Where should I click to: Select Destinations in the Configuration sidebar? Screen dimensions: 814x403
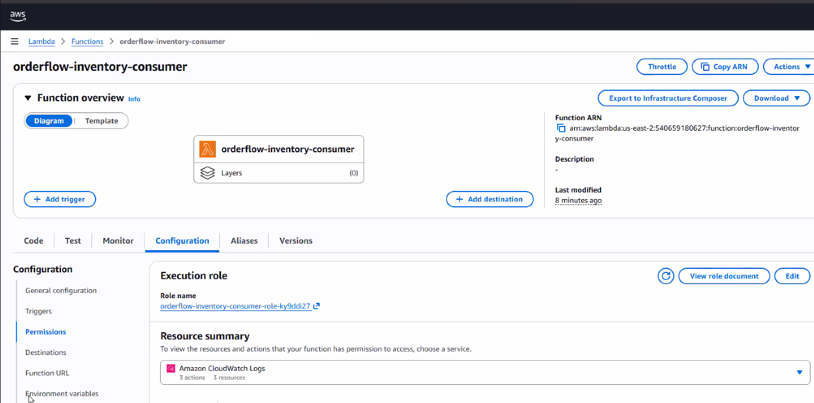(x=46, y=353)
